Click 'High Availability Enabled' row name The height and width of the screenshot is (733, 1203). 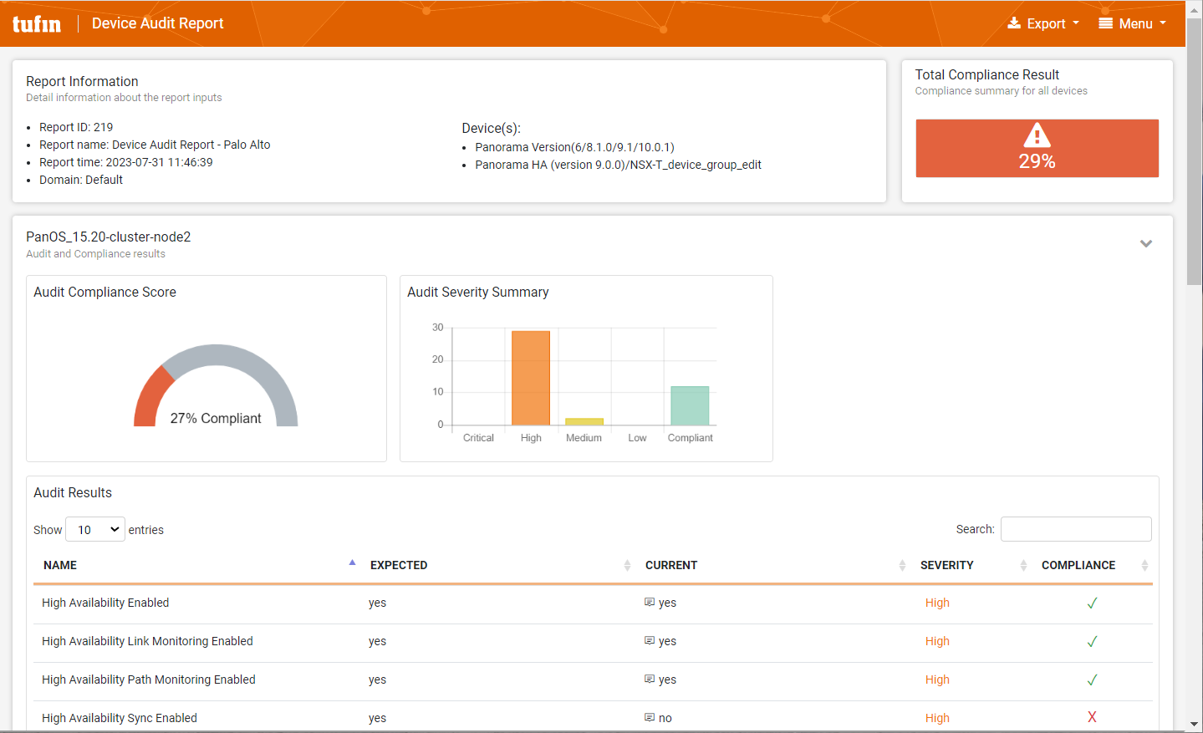click(x=105, y=603)
